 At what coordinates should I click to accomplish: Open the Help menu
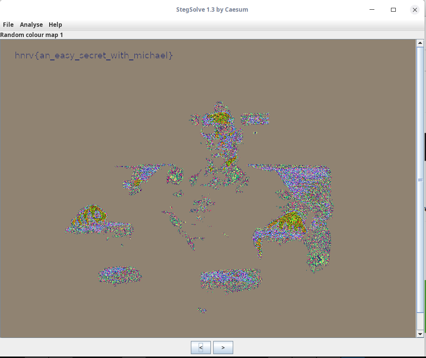(55, 24)
